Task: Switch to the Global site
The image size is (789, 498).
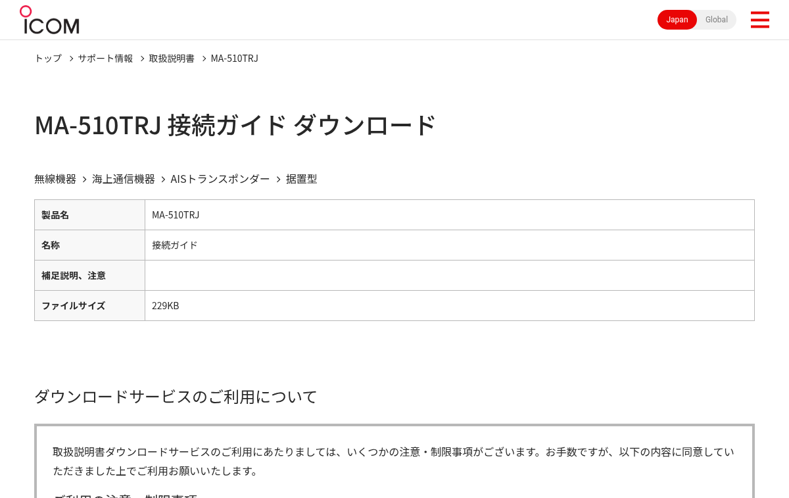Action: [717, 20]
